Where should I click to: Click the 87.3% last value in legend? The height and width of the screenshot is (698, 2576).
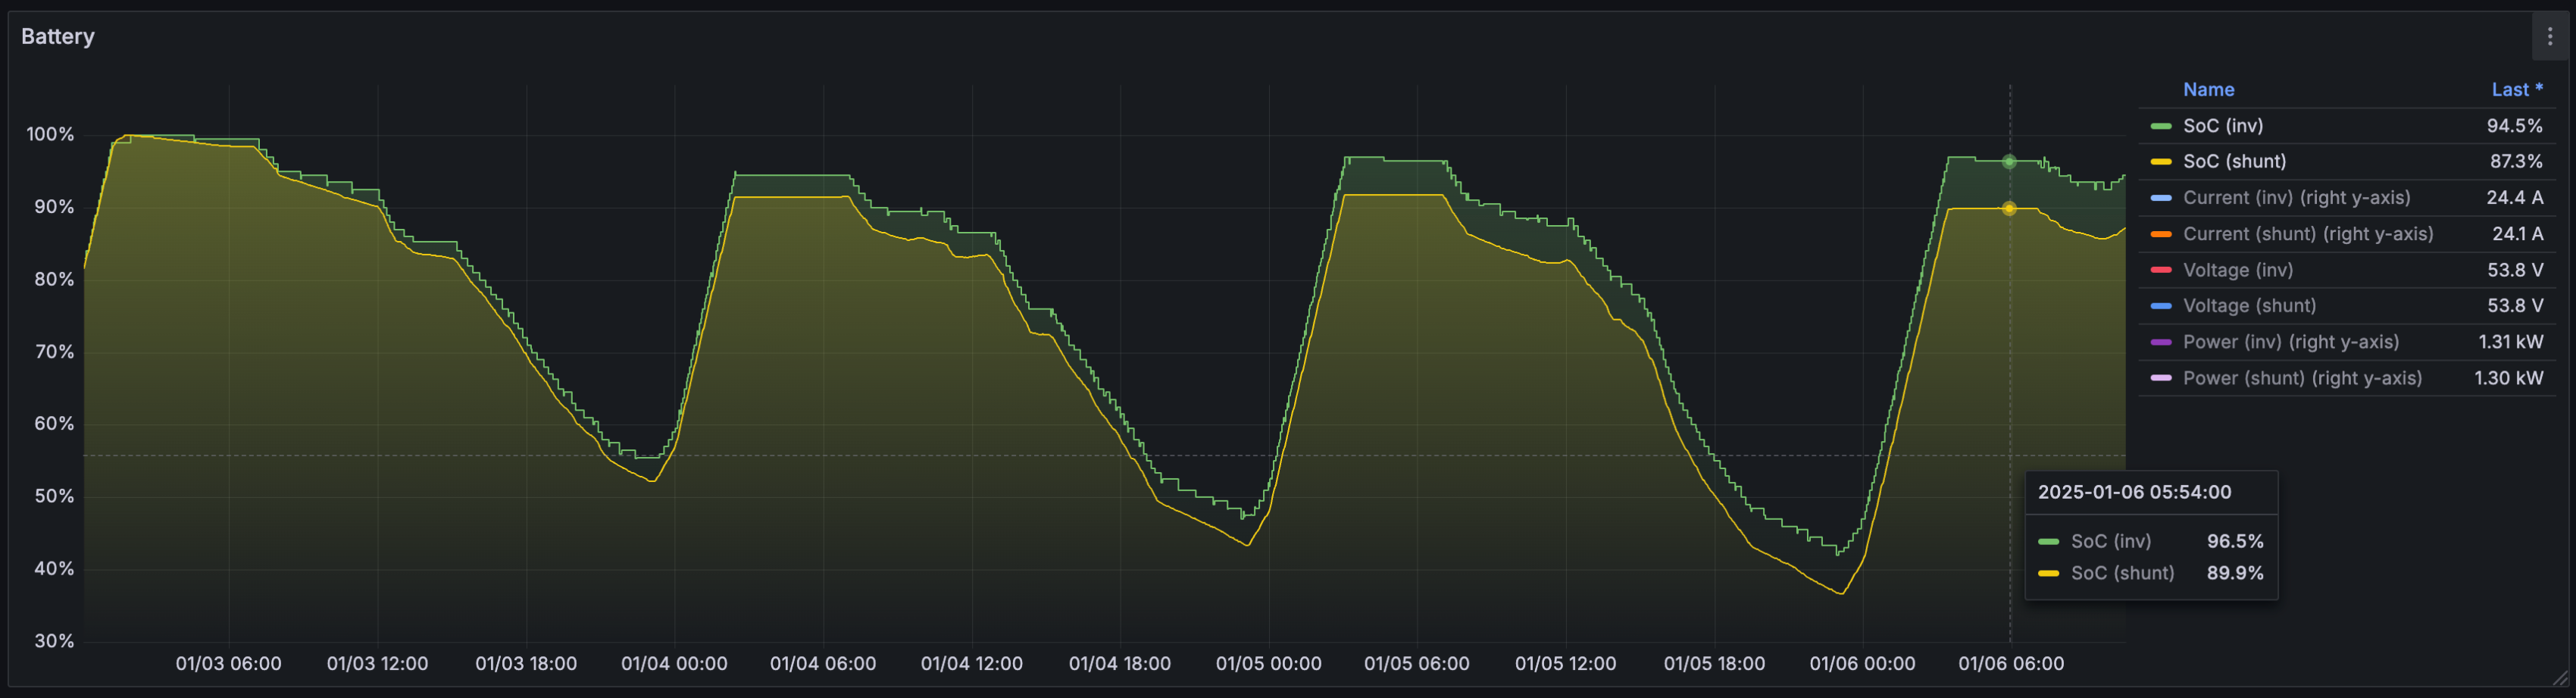pos(2515,162)
